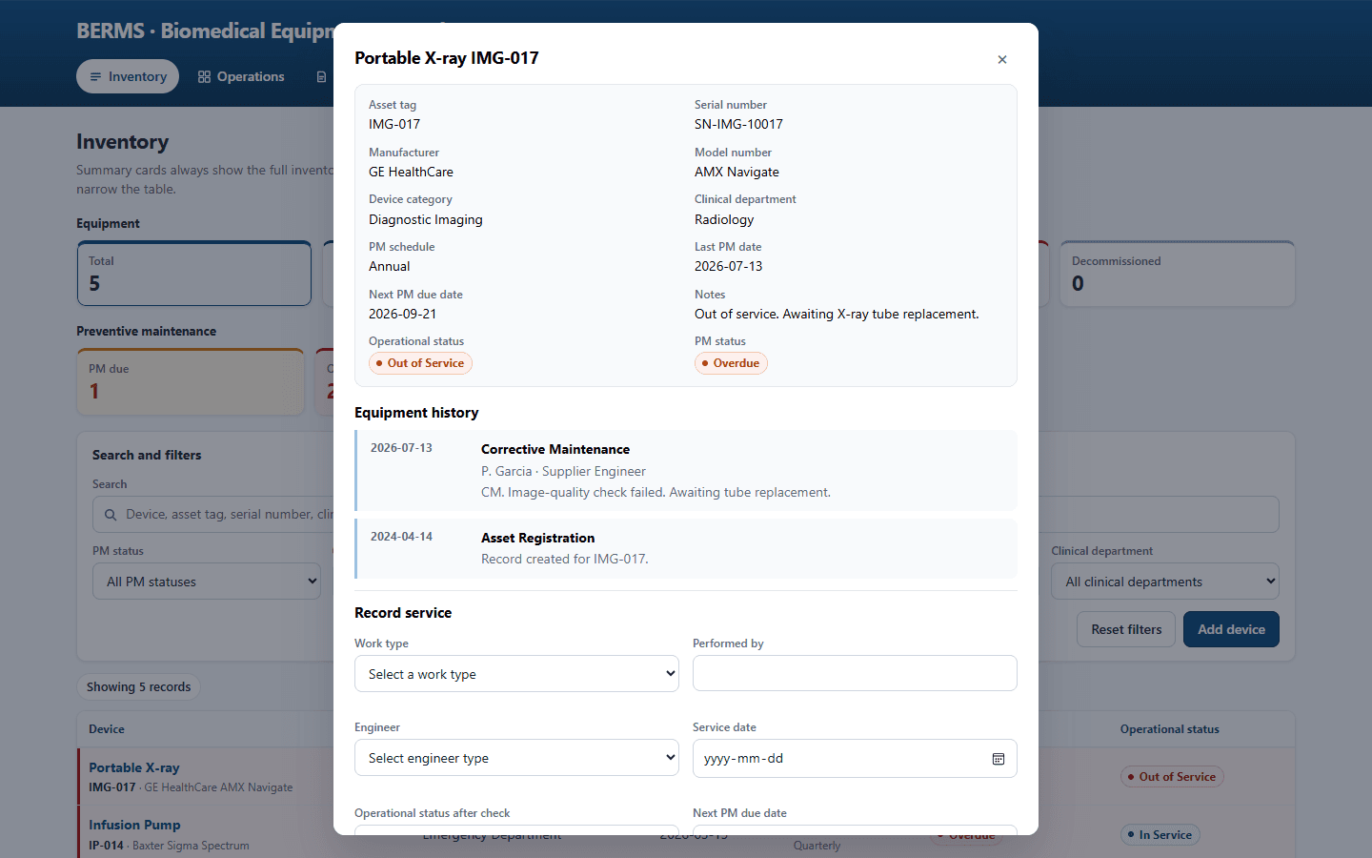
Task: Click the In Service badge in Infusion Pump row
Action: coord(1160,835)
